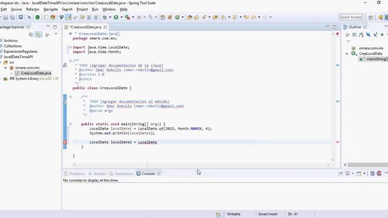The image size is (388, 218).
Task: Collapse the omare.com.mx package in the explorer
Action: pos(5,68)
